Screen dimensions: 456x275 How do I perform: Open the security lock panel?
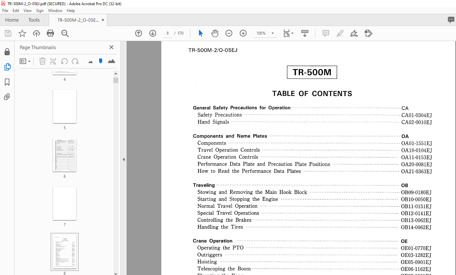[x=7, y=52]
